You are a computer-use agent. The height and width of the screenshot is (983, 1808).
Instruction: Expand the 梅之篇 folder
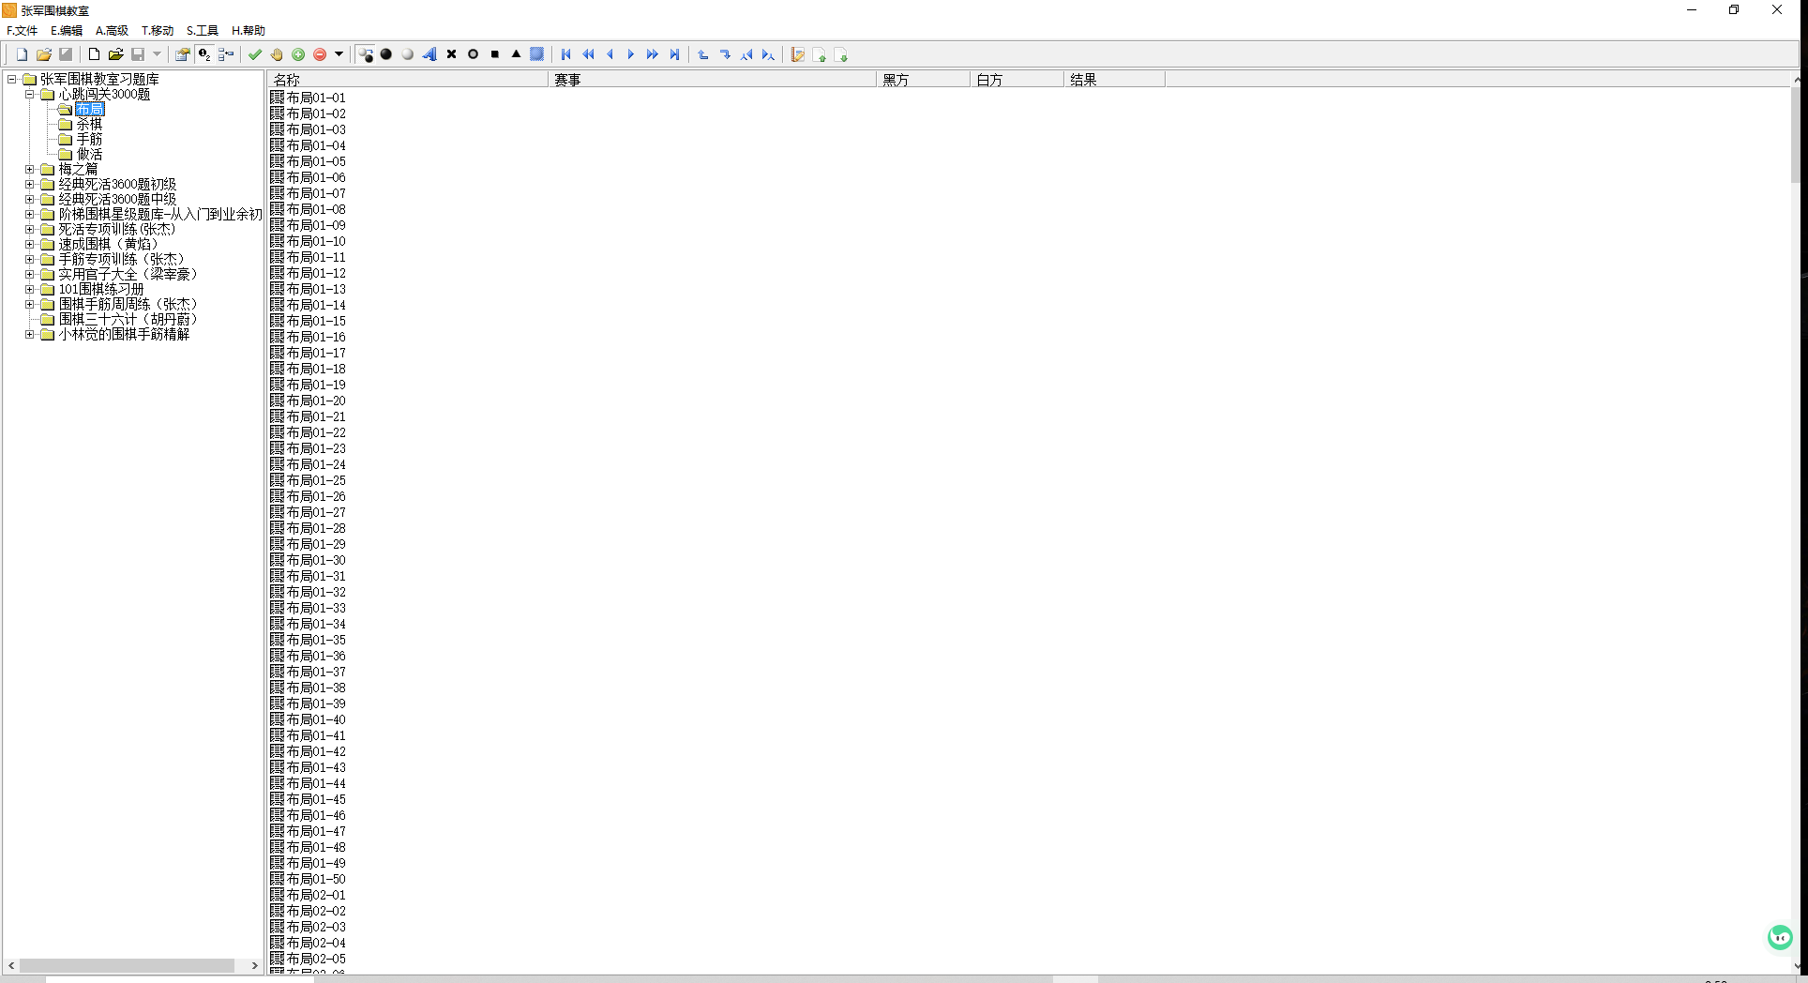point(30,169)
